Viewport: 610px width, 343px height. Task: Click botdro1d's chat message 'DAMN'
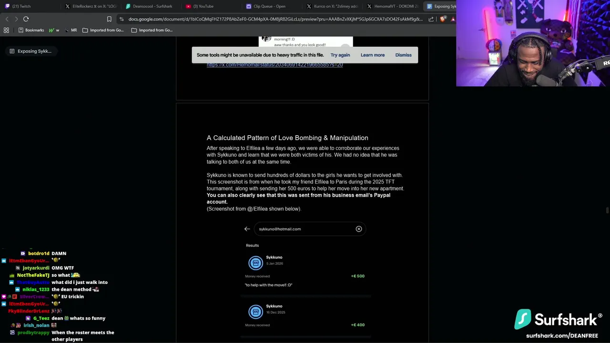[59, 253]
